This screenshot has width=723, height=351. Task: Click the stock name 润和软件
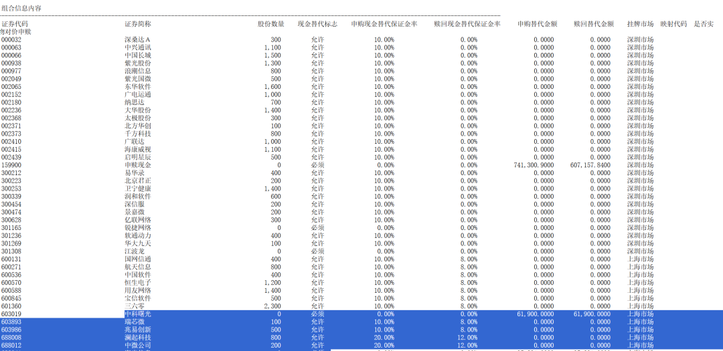tap(138, 197)
